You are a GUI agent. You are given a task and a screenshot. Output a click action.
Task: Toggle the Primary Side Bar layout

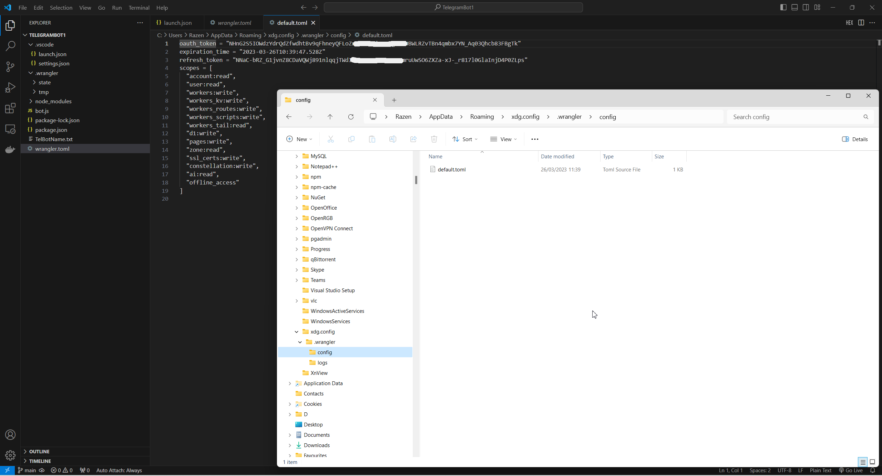[783, 7]
